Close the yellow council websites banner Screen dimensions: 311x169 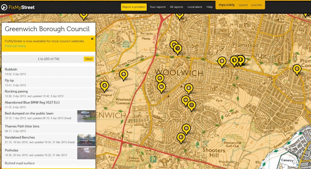click(92, 39)
